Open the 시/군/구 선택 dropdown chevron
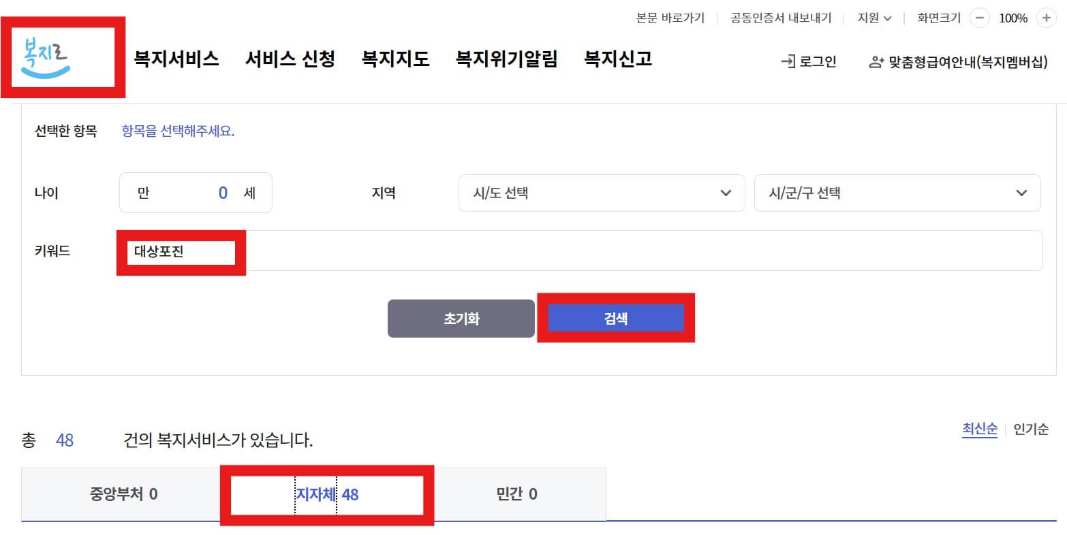Image resolution: width=1067 pixels, height=535 pixels. (1021, 193)
